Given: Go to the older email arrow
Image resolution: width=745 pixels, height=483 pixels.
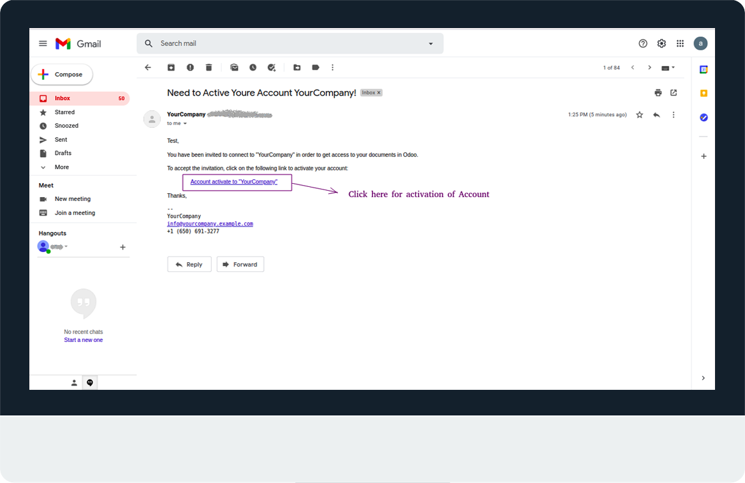Looking at the screenshot, I should click(649, 68).
